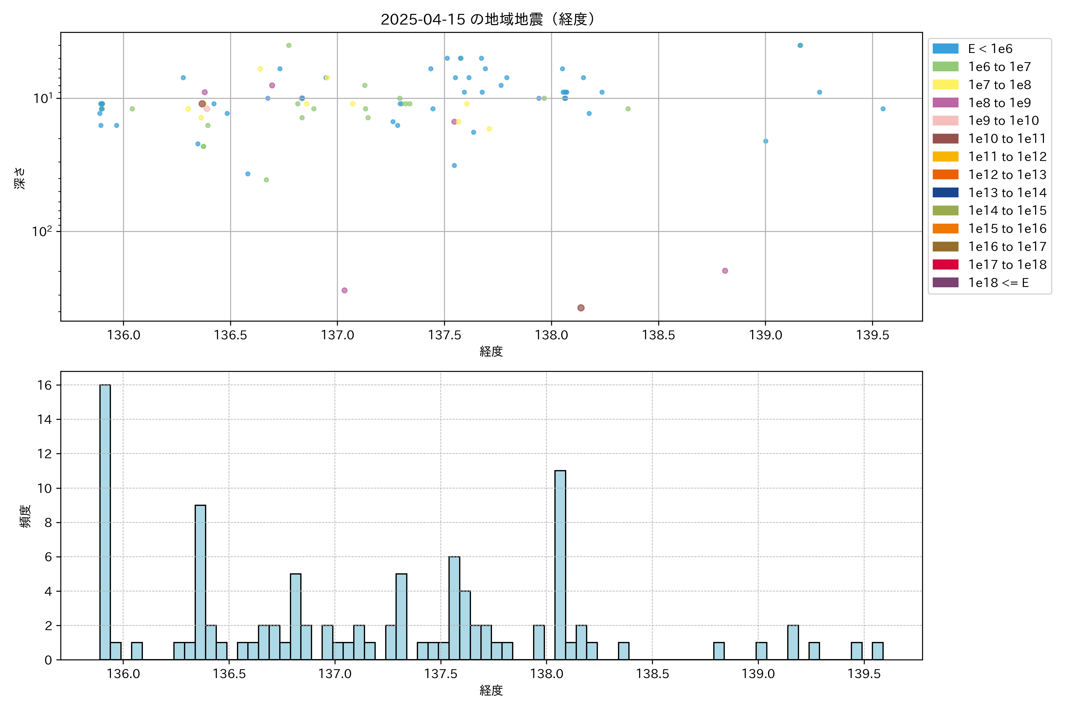Click the large brown dot near longitude 138.1
Screen dimensions: 1065x710
(x=581, y=308)
